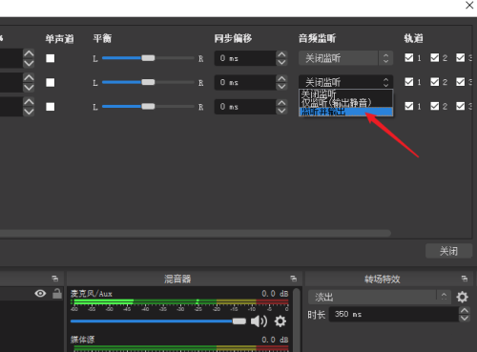Increase the 时长 duration with up arrow
This screenshot has height=352, width=477.
tap(465, 311)
